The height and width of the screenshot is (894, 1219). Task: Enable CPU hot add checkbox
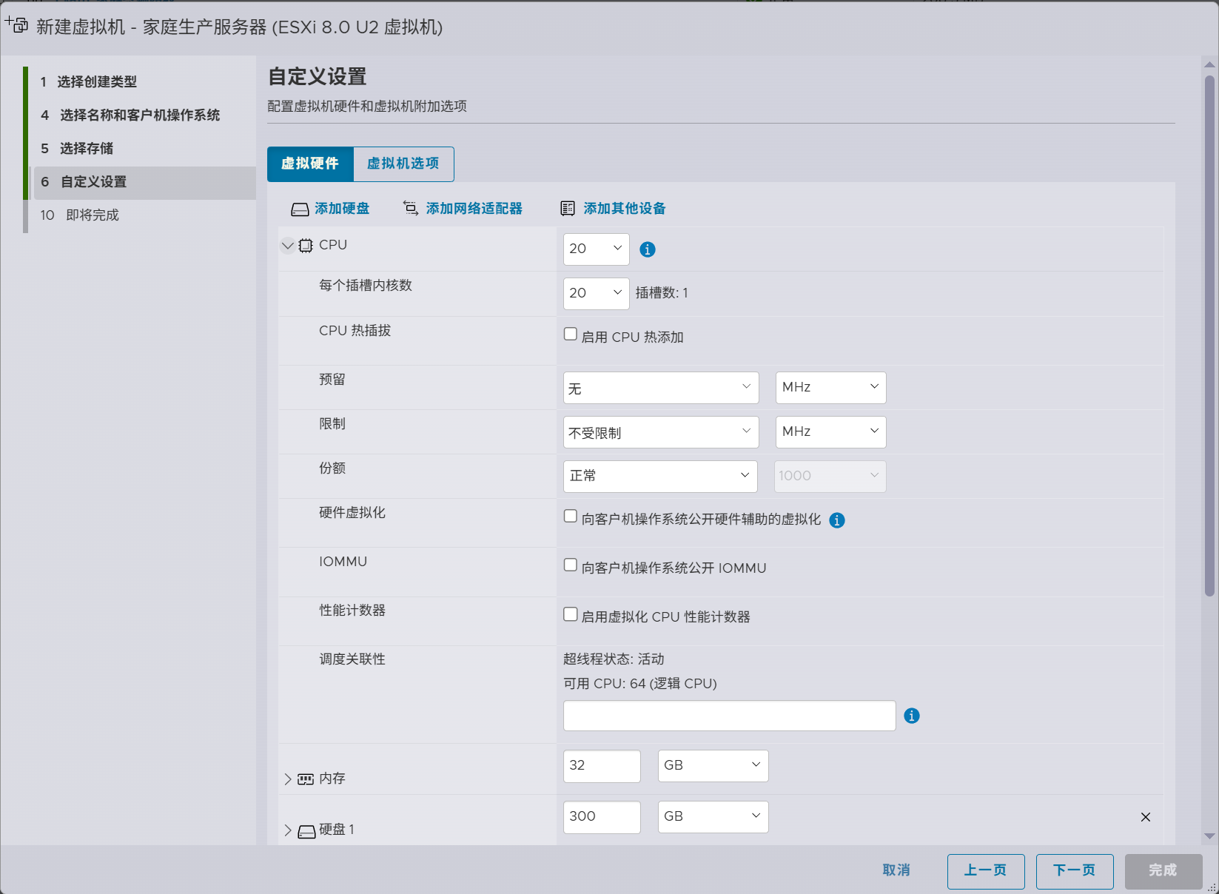pos(571,335)
